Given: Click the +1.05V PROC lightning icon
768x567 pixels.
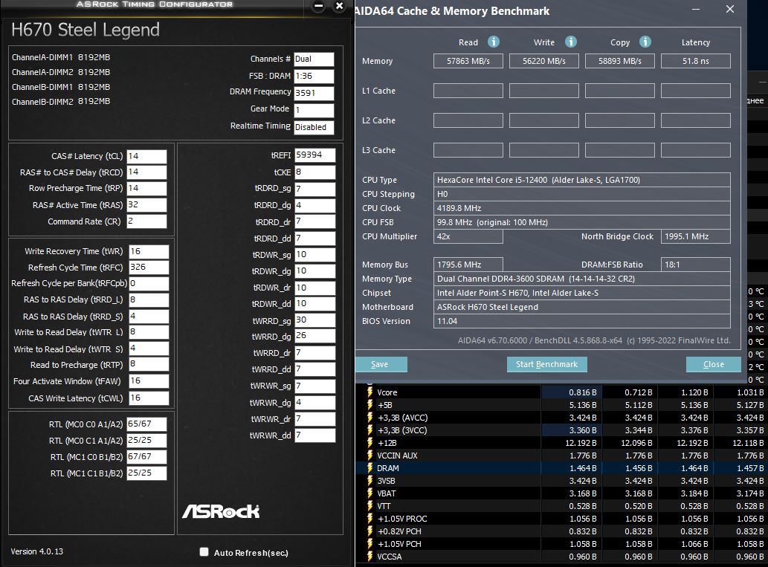Looking at the screenshot, I should pos(370,519).
